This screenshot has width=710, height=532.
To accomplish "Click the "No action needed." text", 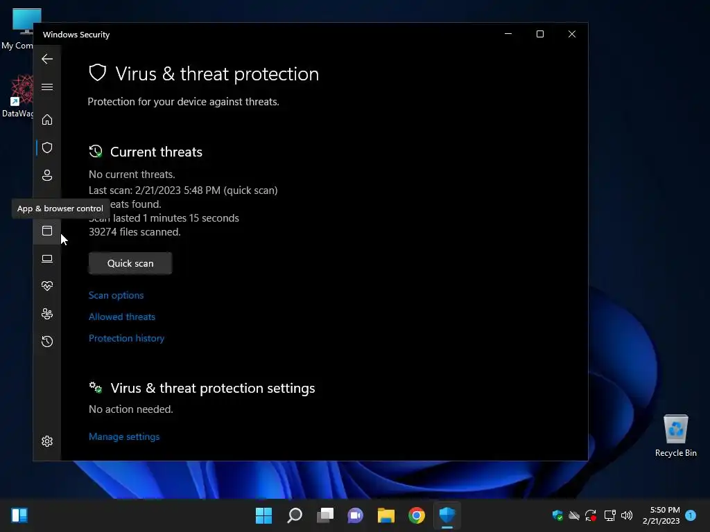I will (x=131, y=409).
